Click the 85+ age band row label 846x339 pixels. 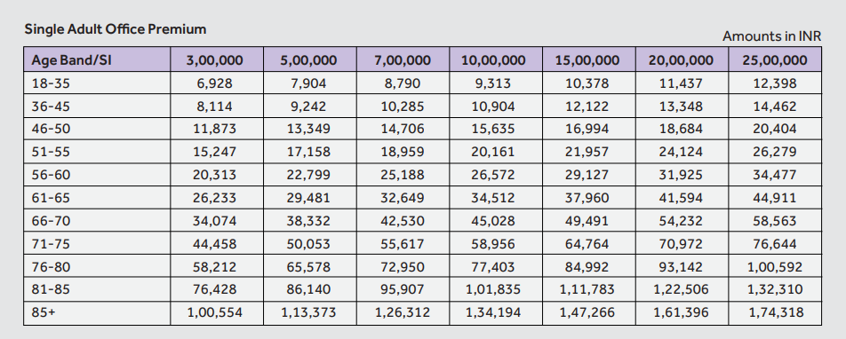[x=44, y=312]
